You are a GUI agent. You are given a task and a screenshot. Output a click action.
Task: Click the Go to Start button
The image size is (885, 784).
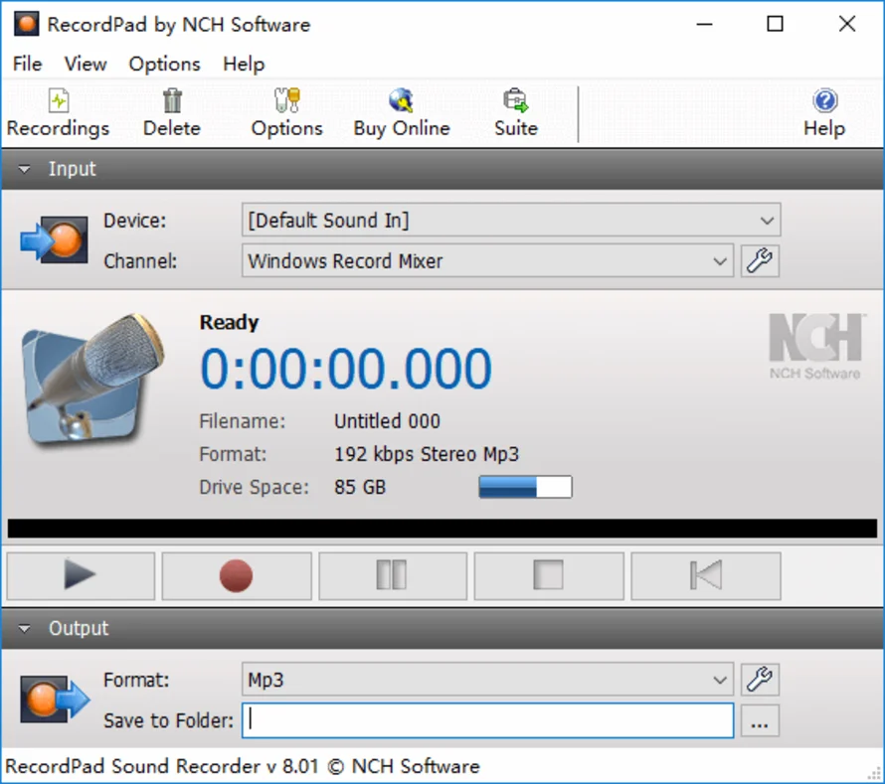pyautogui.click(x=706, y=576)
